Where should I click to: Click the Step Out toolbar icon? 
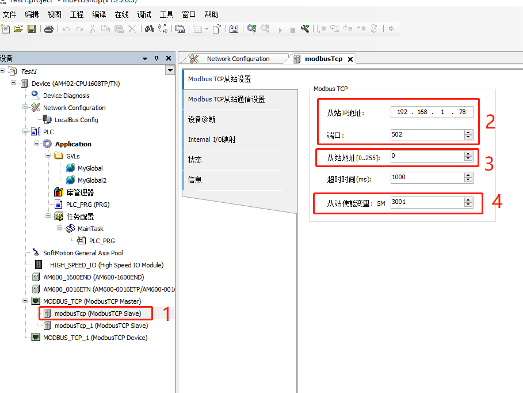348,29
